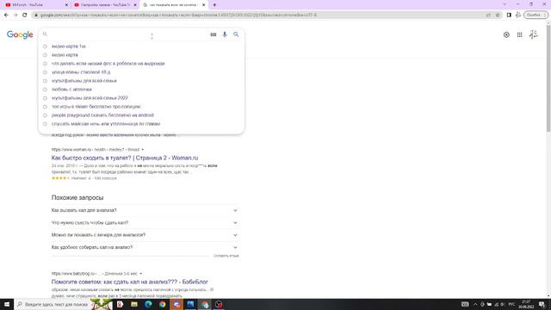Expand the second related question
Viewport: 551px width, 310px height.
[145, 222]
